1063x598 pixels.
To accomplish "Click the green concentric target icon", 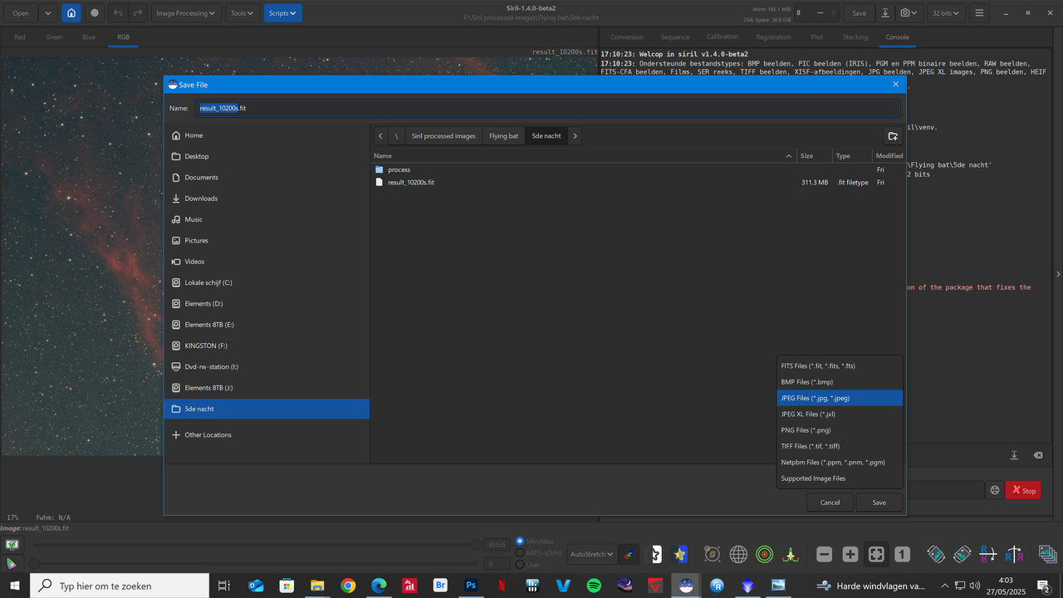I will click(x=765, y=554).
